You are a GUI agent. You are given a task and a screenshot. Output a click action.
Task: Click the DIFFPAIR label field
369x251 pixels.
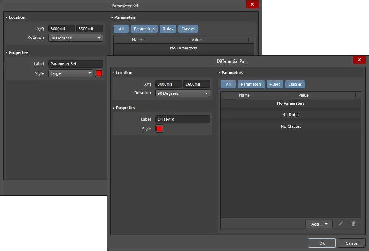(182, 119)
